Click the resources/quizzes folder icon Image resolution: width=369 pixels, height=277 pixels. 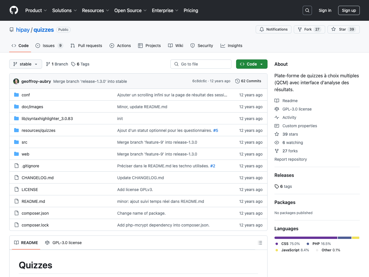[x=16, y=130]
